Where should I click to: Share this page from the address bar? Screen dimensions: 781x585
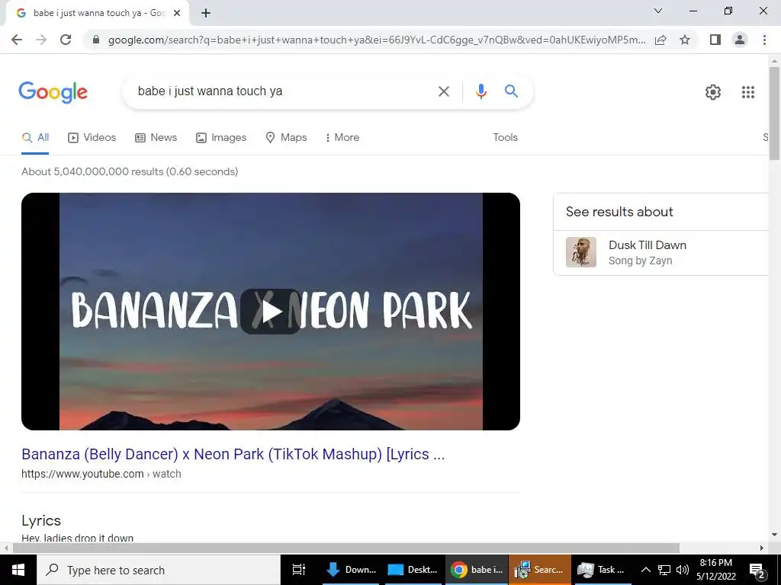coord(660,40)
